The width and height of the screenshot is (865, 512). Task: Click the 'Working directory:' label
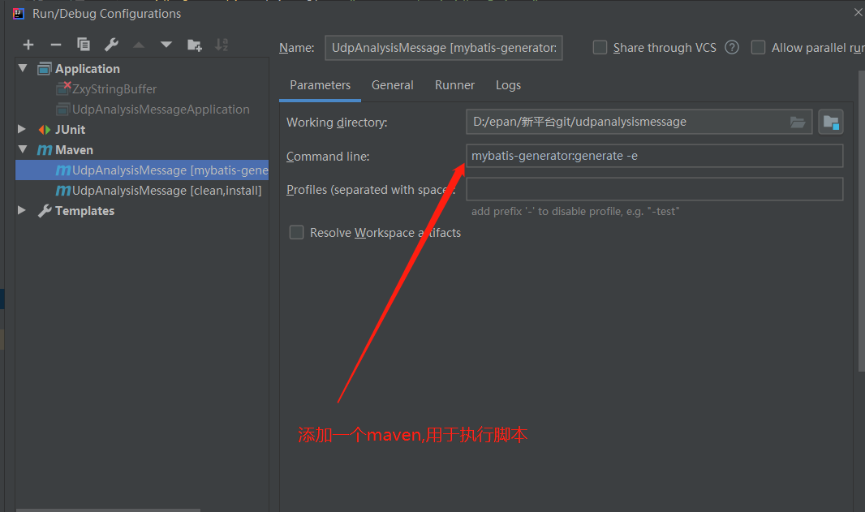coord(337,123)
